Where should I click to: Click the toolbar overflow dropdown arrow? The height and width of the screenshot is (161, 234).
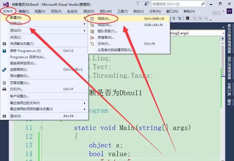pos(210,20)
